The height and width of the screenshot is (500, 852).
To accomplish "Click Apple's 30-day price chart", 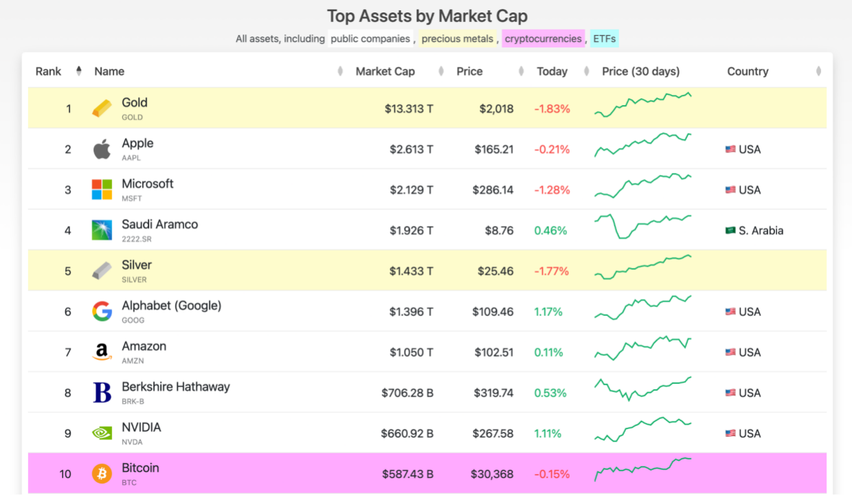I will (643, 146).
